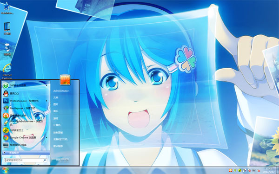Open Action Center flag tray icon
The image size is (279, 174).
249,170
